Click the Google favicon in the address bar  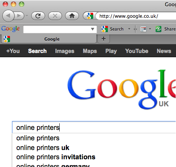[90, 16]
